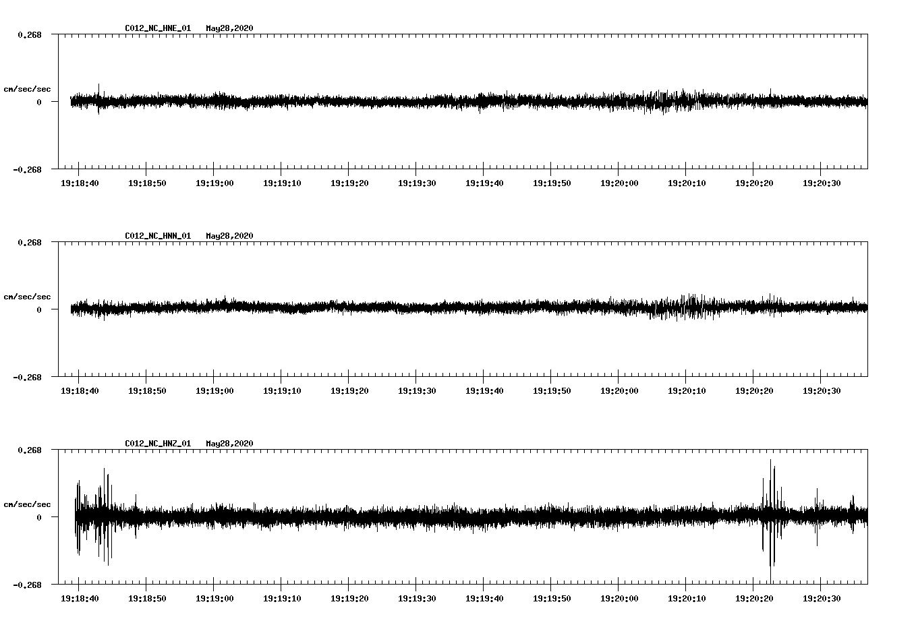Click the -0.268 lower limit on HNZ plot
Viewport: 916px width, 623px height.
pos(27,585)
